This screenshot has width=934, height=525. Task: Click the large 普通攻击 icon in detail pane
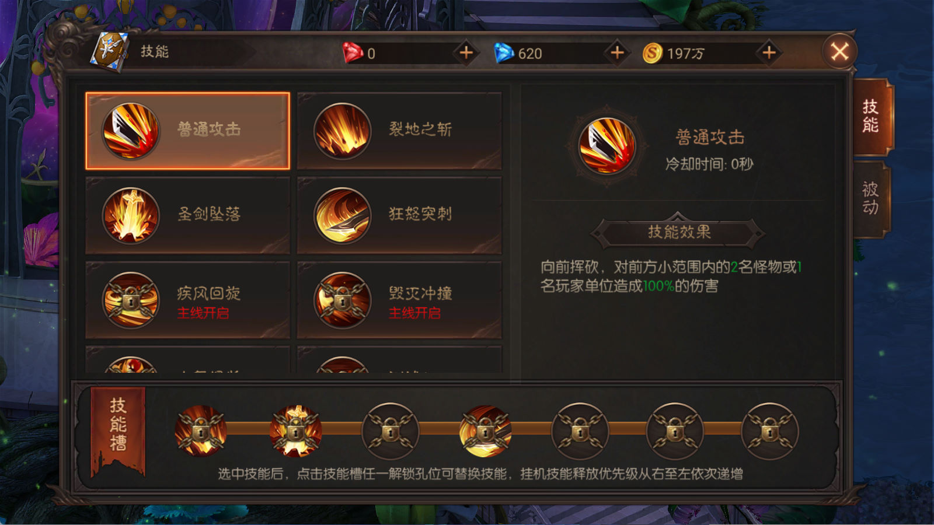607,145
